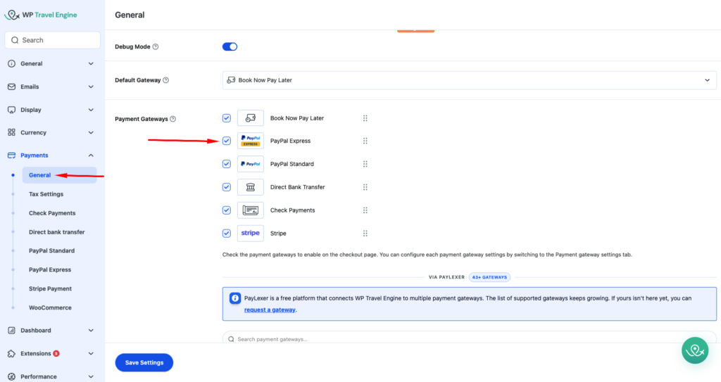Screen dimensions: 721x382
Task: Expand the Performance section chevron
Action: coord(91,376)
